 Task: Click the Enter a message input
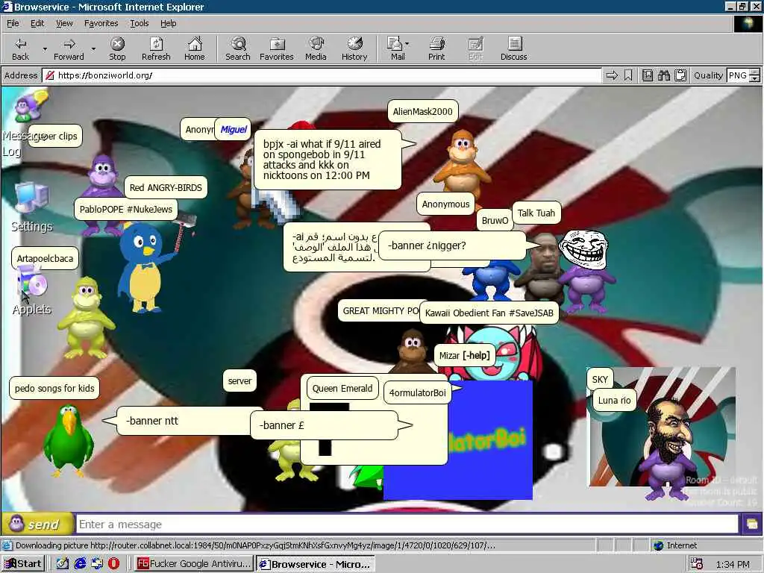[407, 525]
